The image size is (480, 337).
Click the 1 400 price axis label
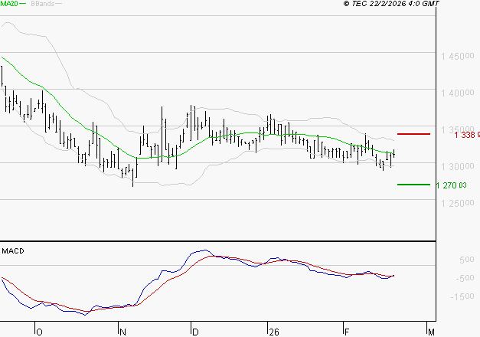point(457,93)
